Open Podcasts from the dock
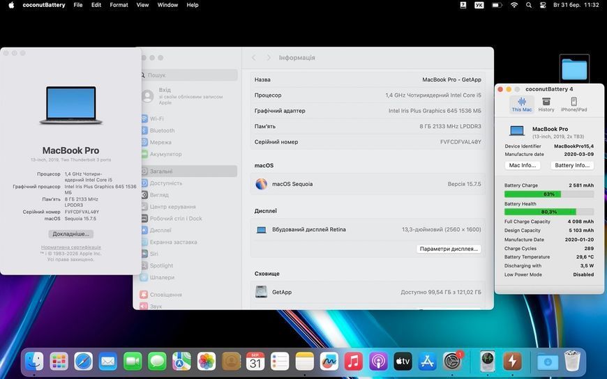607x379 pixels. click(378, 362)
